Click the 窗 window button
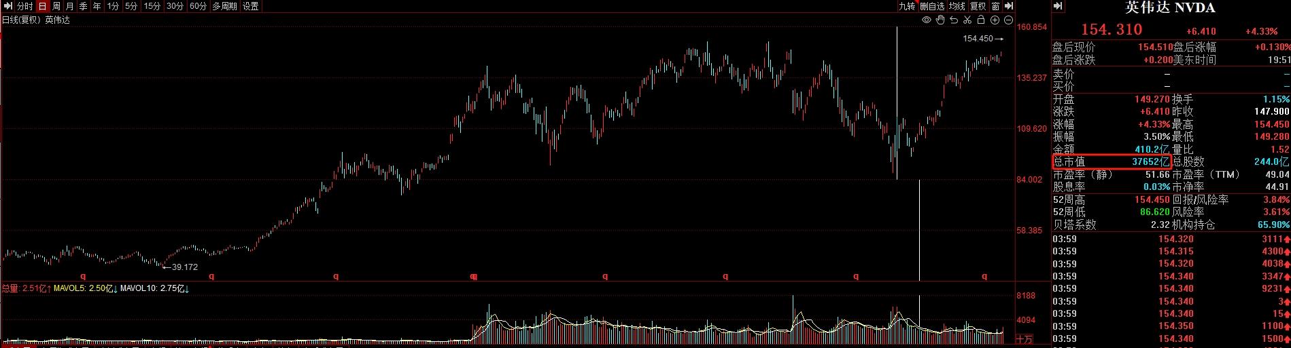This screenshot has height=348, width=1291. [x=995, y=6]
